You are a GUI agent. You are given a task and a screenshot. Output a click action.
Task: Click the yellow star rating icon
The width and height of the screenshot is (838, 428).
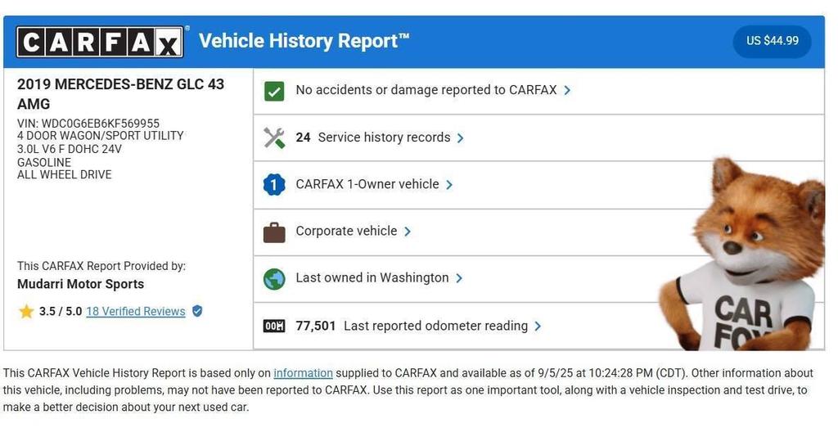tap(26, 312)
